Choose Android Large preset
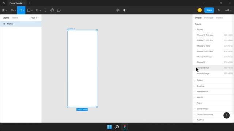Viewport: 234px width, 131px height. pos(213,74)
